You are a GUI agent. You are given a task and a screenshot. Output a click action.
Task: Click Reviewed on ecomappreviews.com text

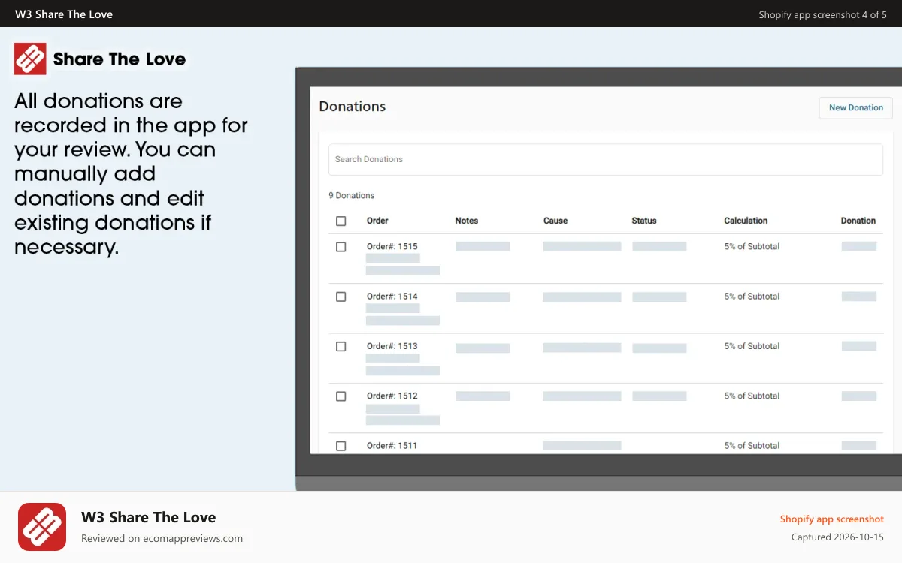tap(162, 538)
